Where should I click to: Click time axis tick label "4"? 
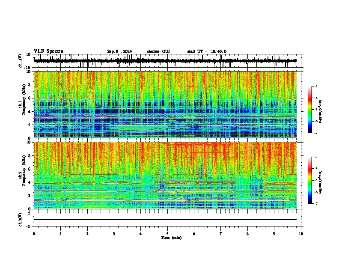click(140, 234)
